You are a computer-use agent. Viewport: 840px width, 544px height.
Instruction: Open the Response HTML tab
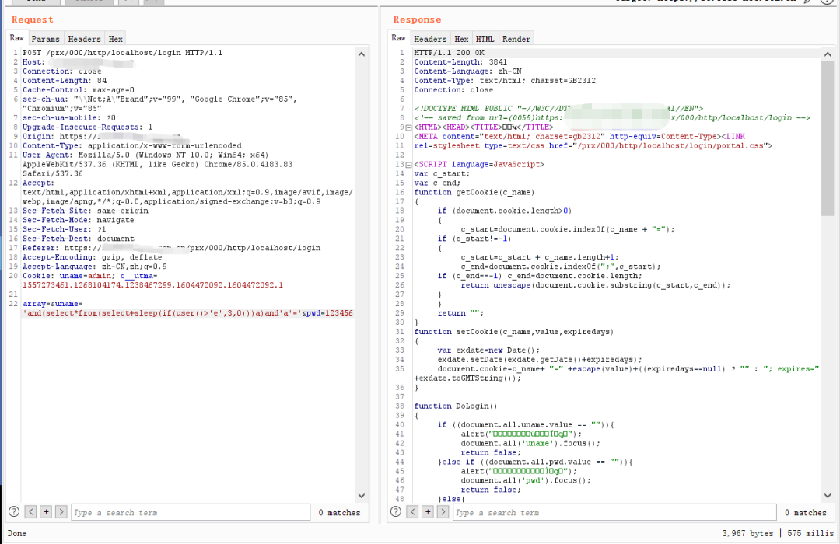point(485,39)
